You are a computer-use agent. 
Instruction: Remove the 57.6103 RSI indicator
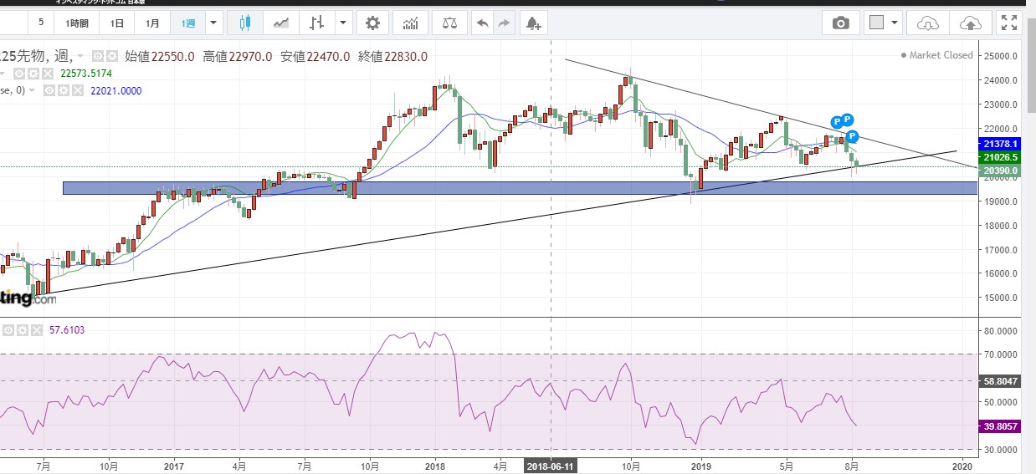(x=37, y=330)
